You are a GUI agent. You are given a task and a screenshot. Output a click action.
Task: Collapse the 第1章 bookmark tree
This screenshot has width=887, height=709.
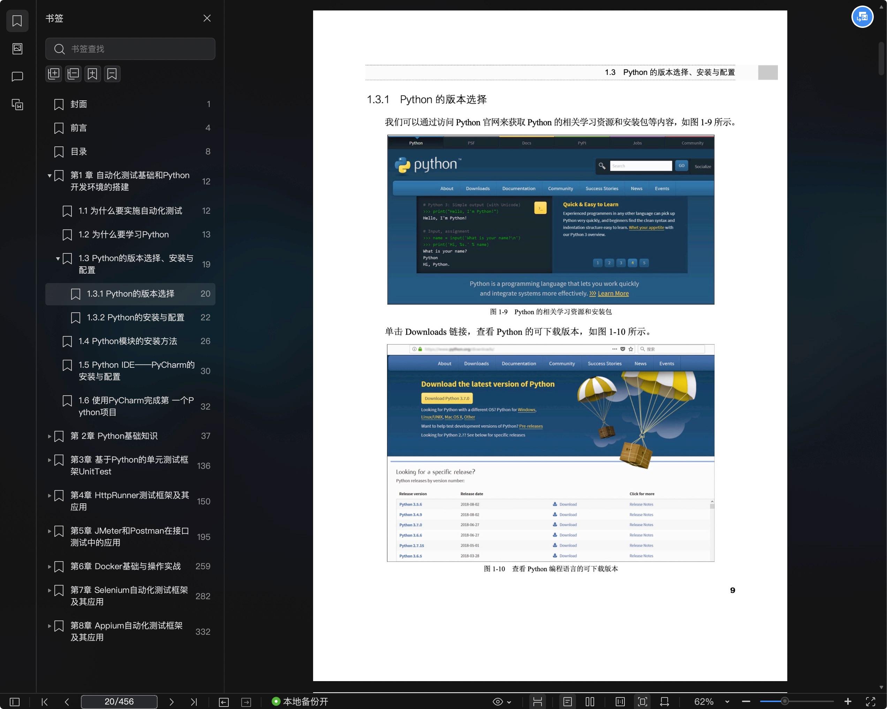pos(50,176)
